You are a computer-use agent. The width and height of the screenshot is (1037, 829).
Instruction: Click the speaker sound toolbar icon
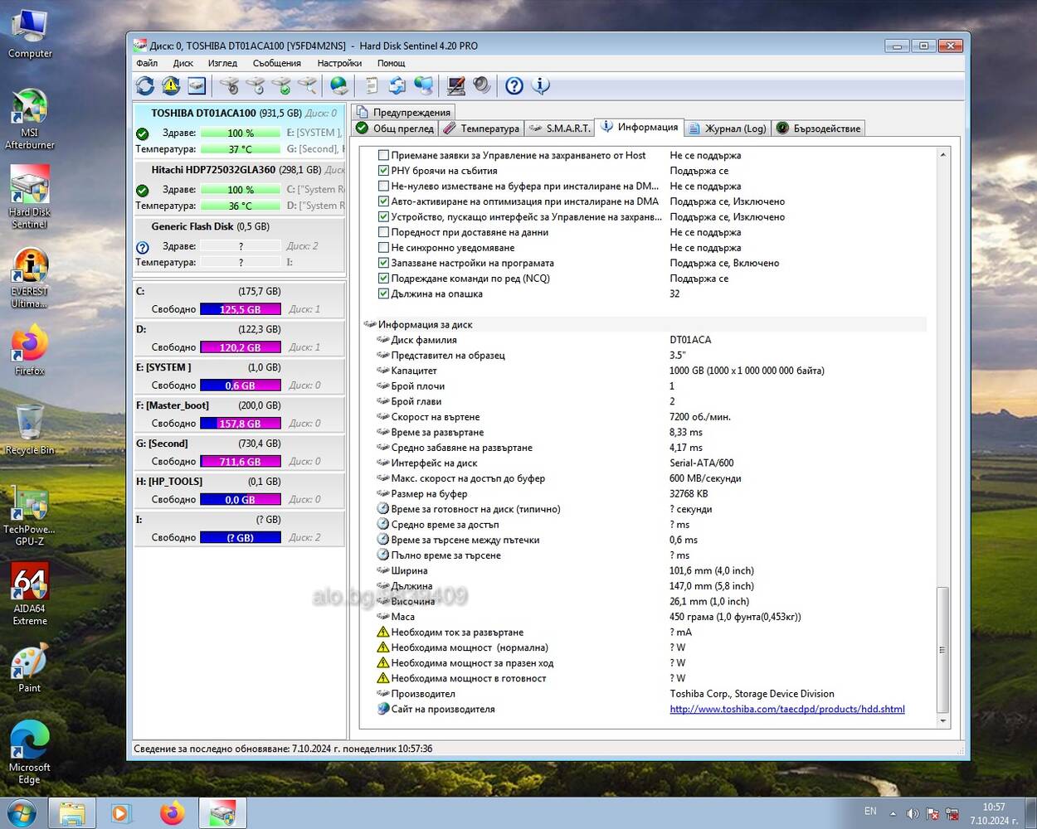point(481,85)
